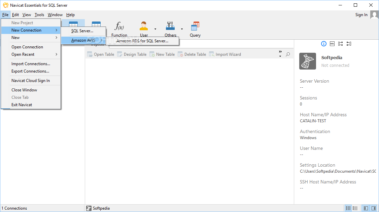Open the Help menu

point(70,15)
